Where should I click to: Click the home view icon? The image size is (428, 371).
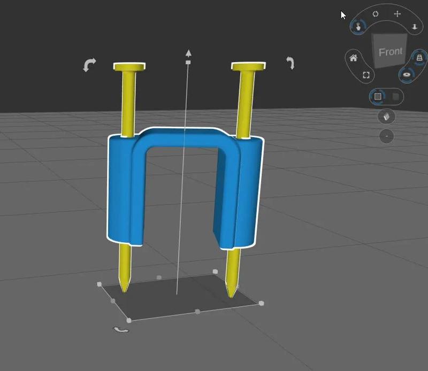[353, 58]
